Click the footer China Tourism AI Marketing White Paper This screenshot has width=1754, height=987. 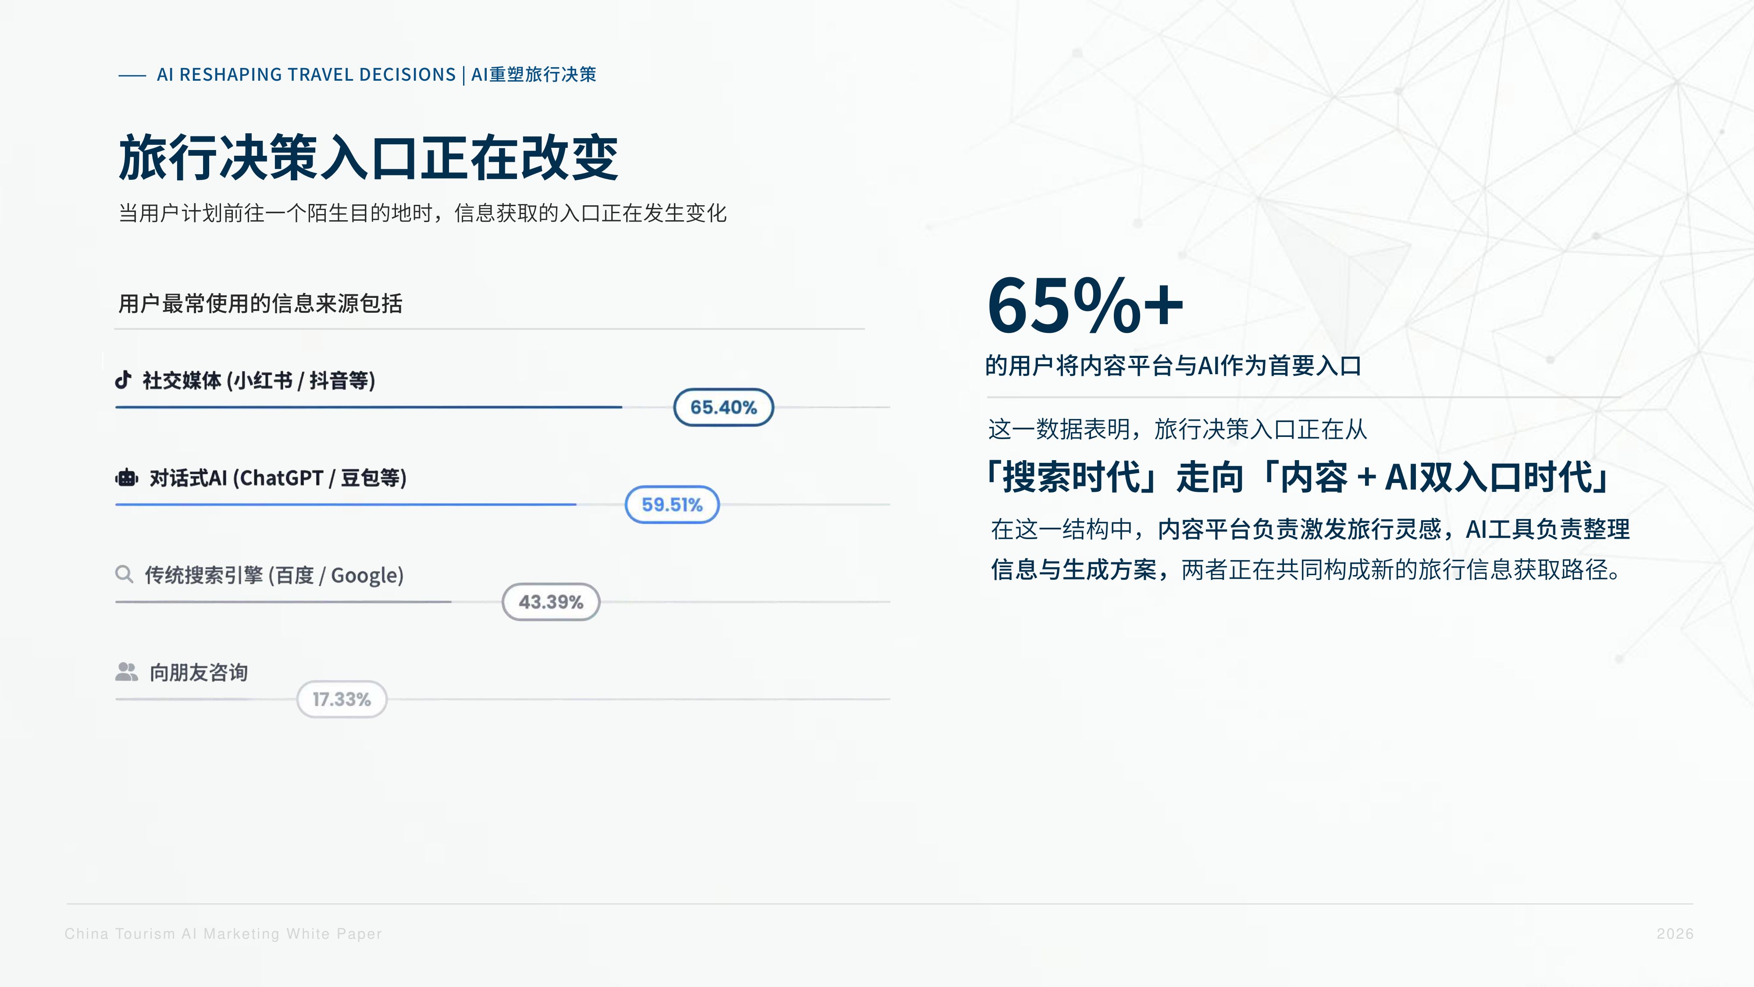click(x=223, y=934)
